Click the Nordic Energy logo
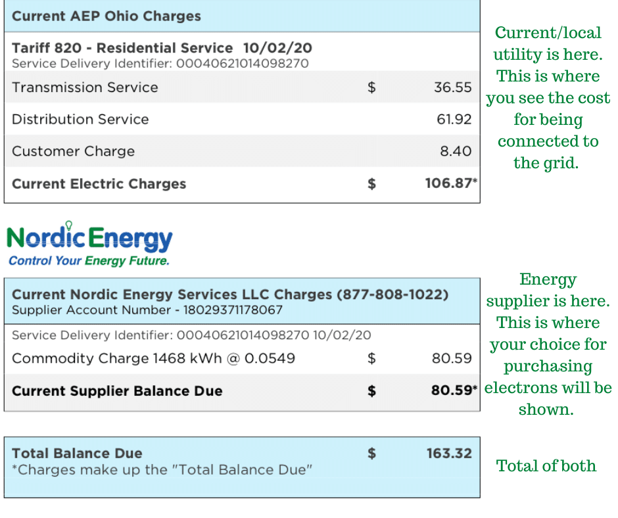The height and width of the screenshot is (518, 618). 89,239
